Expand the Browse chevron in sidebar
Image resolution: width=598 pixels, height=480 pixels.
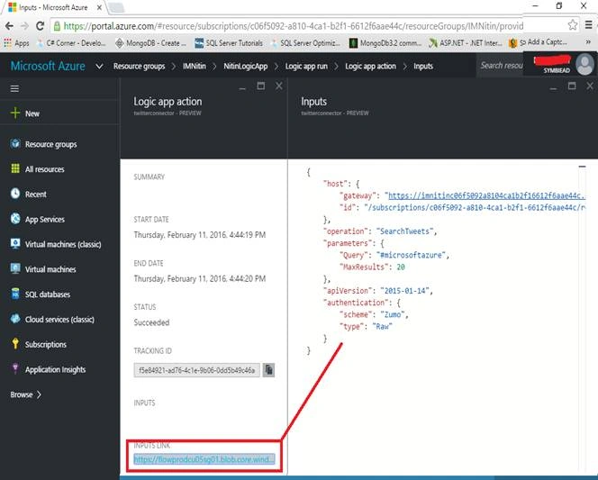pos(39,394)
